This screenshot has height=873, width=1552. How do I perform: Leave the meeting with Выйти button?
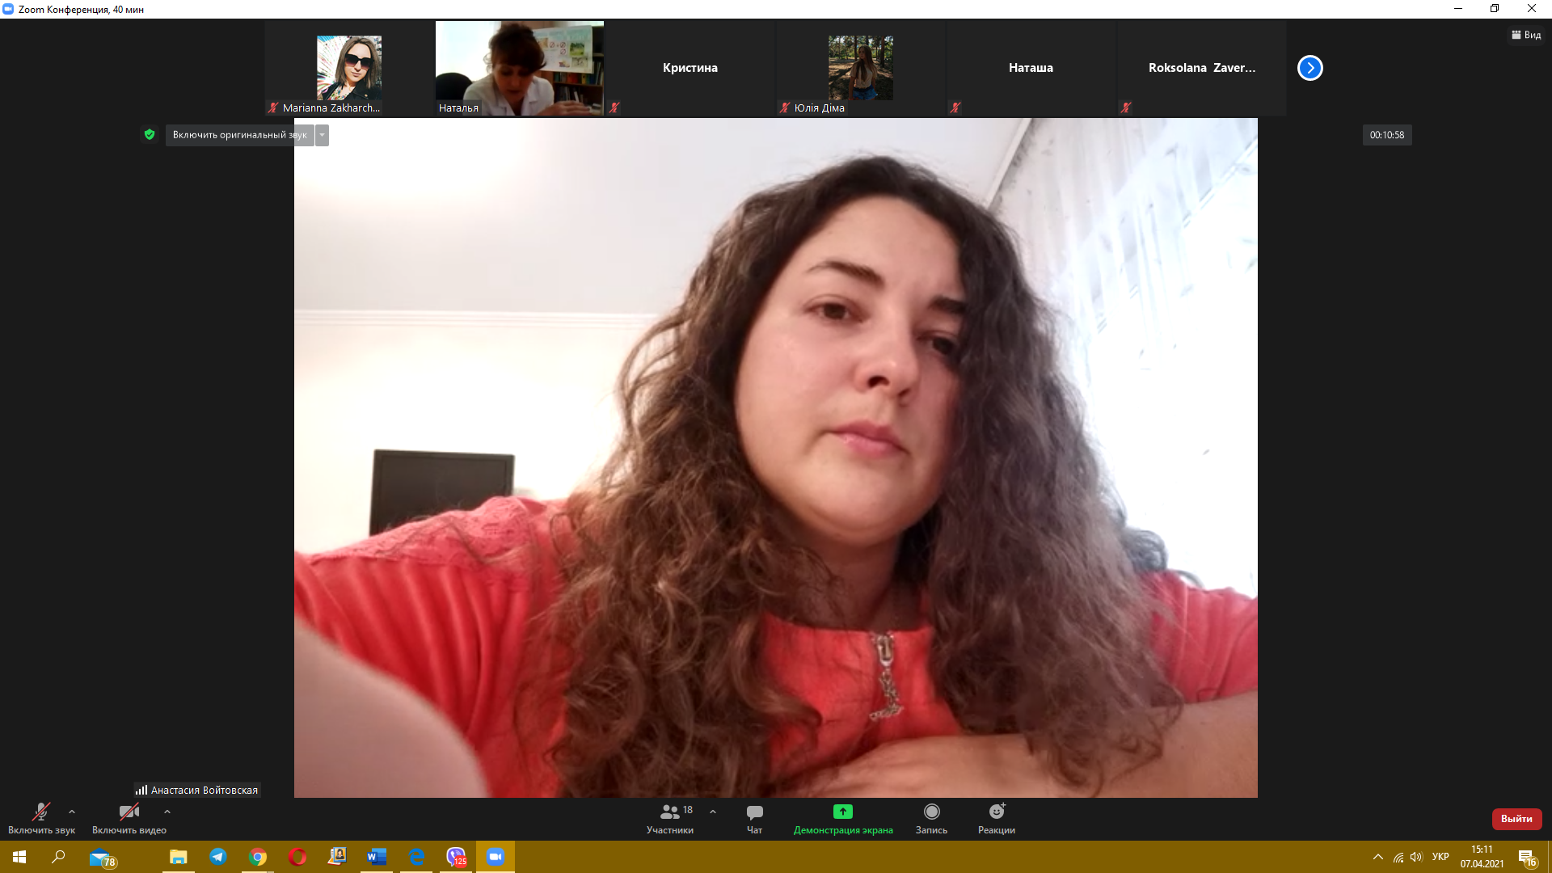(x=1516, y=819)
